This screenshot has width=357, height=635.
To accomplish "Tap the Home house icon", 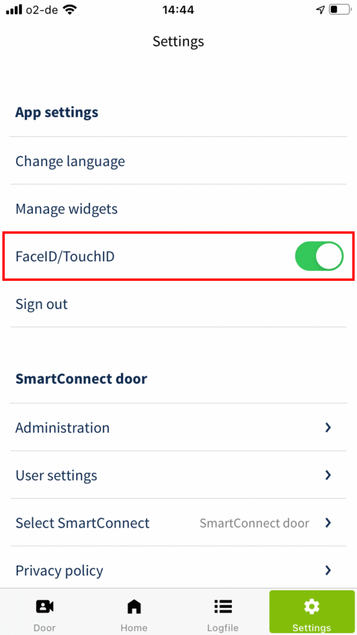I will coord(134,606).
